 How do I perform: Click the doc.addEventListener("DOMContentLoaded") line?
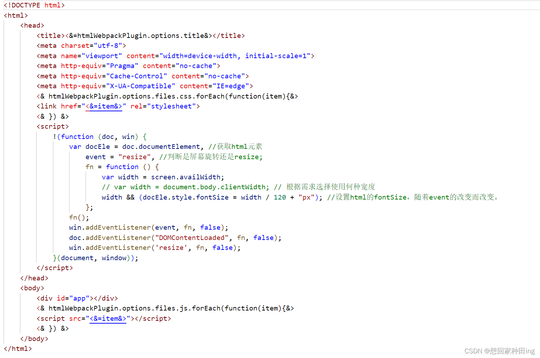pyautogui.click(x=176, y=238)
